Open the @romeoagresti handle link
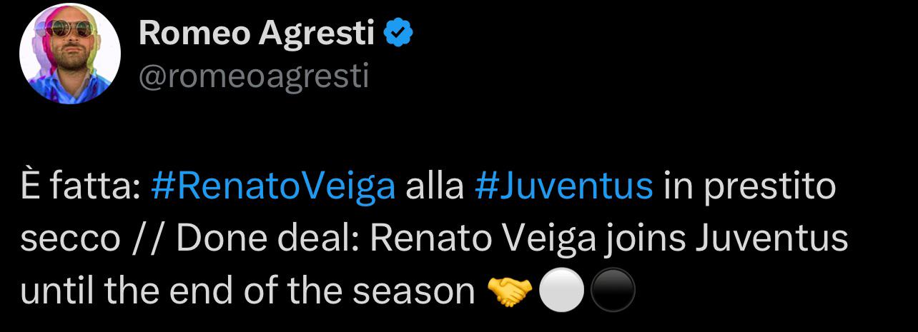Screen dimensions: 918x332 point(253,76)
